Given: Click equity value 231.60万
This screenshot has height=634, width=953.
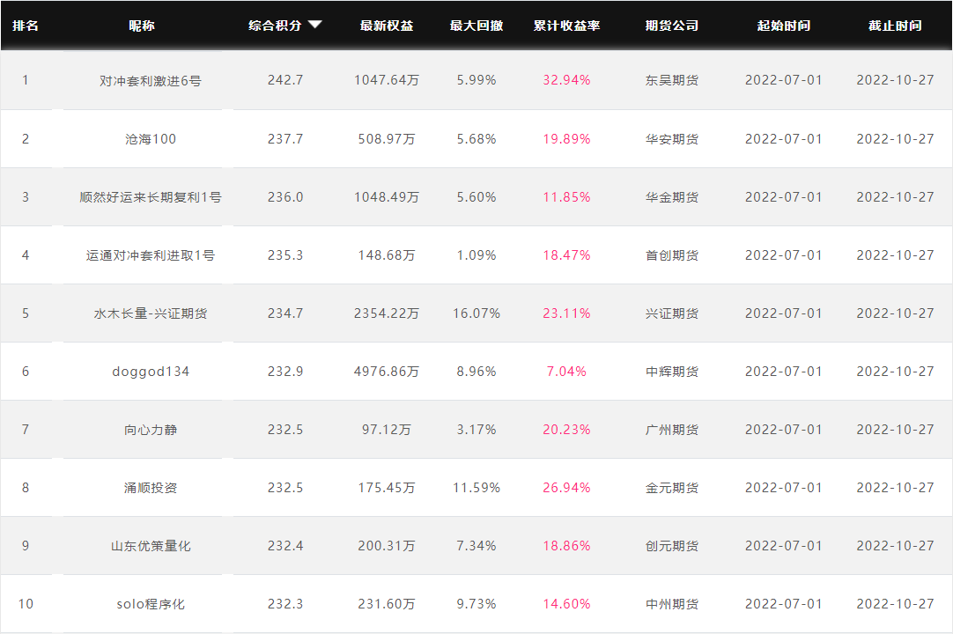Looking at the screenshot, I should (x=387, y=603).
